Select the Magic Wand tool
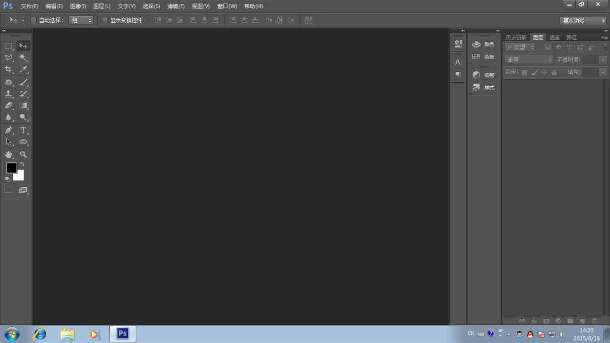The image size is (610, 343). [23, 58]
